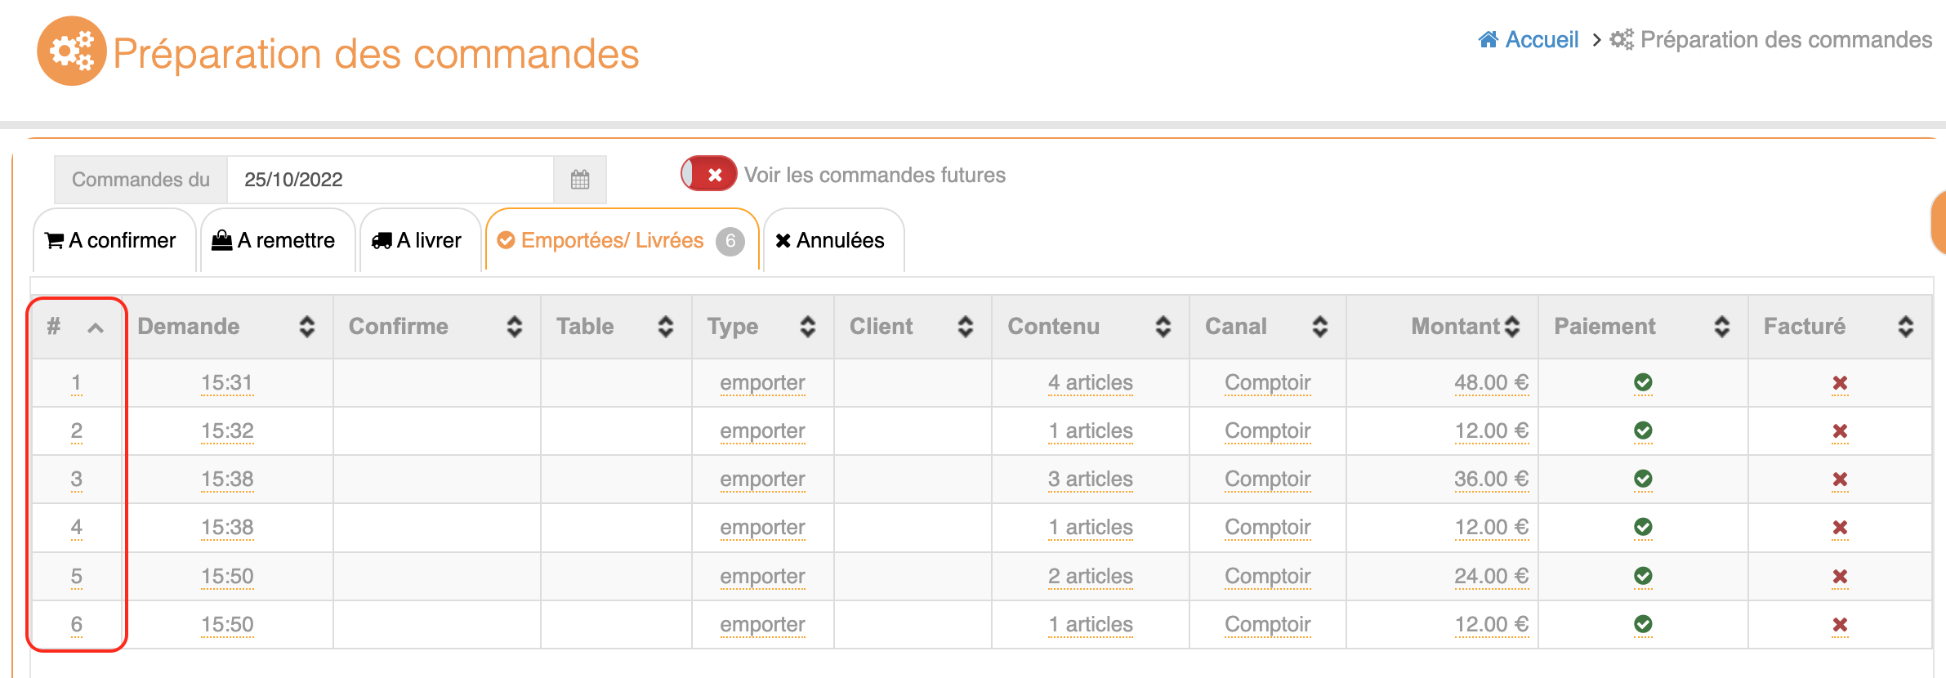Switch to the A livrer tab
The image size is (1946, 678).
coord(418,241)
